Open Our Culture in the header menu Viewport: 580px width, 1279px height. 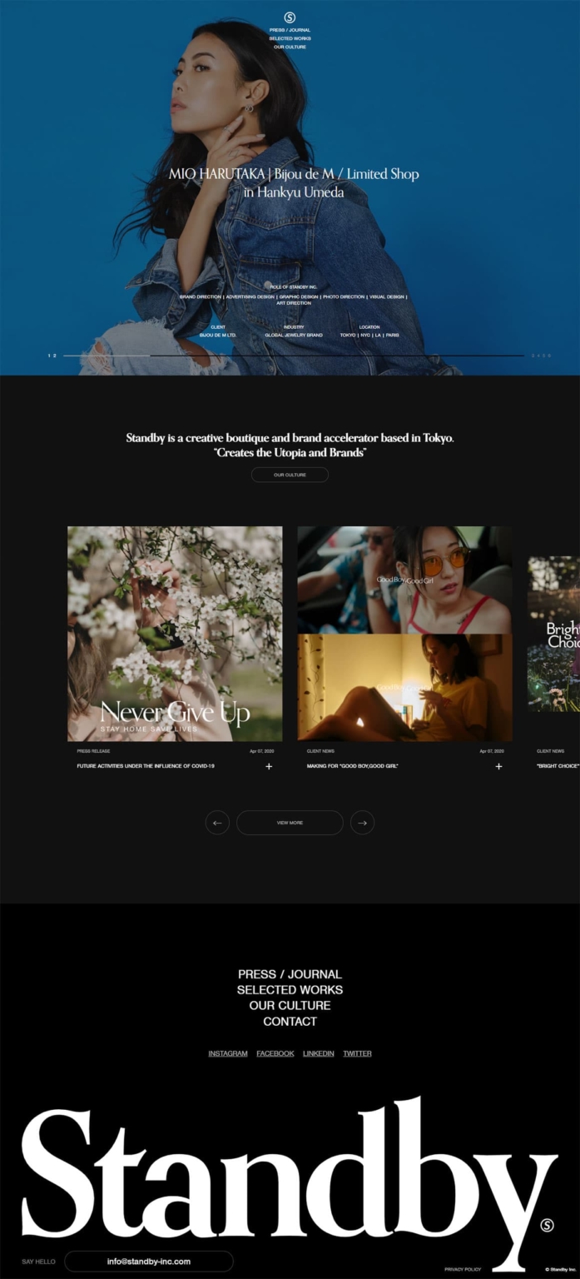pos(290,47)
